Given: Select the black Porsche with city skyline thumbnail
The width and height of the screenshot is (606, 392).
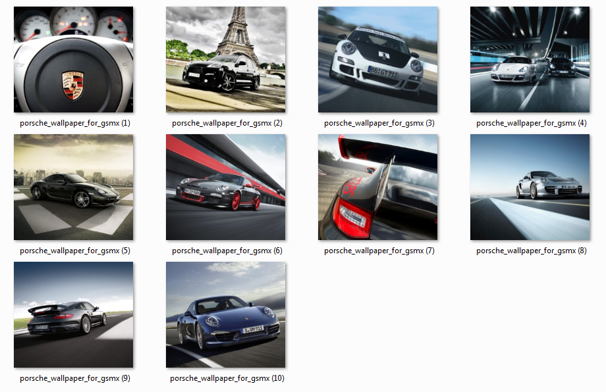Looking at the screenshot, I should (x=73, y=187).
